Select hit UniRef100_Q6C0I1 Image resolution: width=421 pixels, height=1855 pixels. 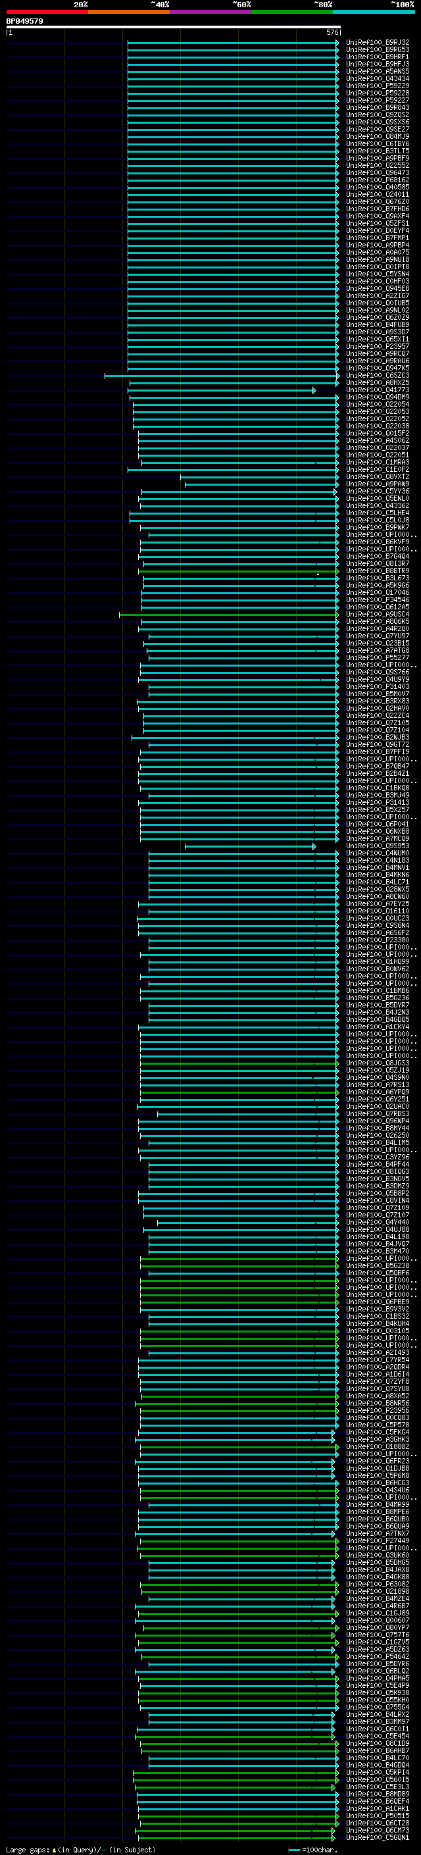pos(378,1729)
